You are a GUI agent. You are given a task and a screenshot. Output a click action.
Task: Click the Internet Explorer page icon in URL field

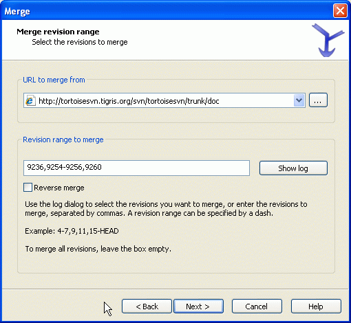coord(30,100)
